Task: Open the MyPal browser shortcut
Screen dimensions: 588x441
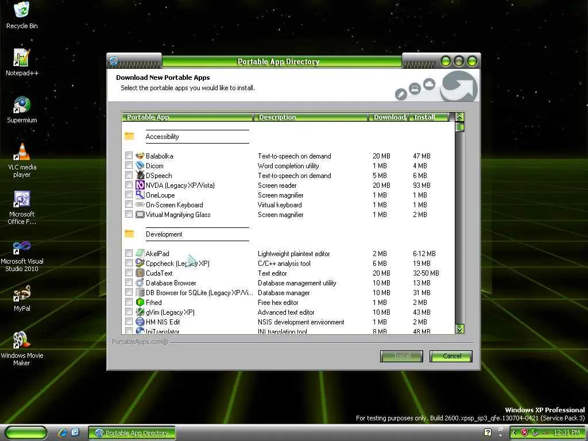Action: point(22,298)
